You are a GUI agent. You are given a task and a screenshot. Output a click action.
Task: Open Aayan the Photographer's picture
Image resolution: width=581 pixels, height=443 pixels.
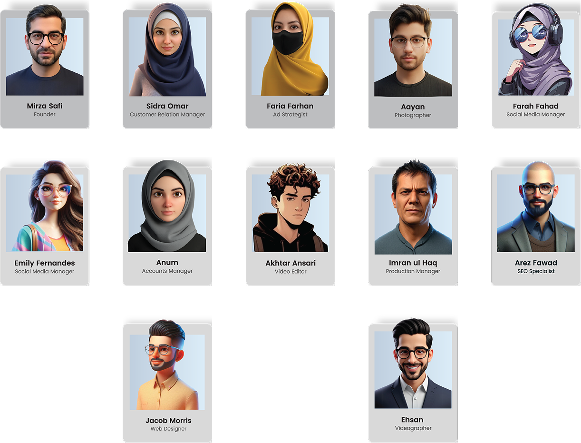tap(413, 51)
